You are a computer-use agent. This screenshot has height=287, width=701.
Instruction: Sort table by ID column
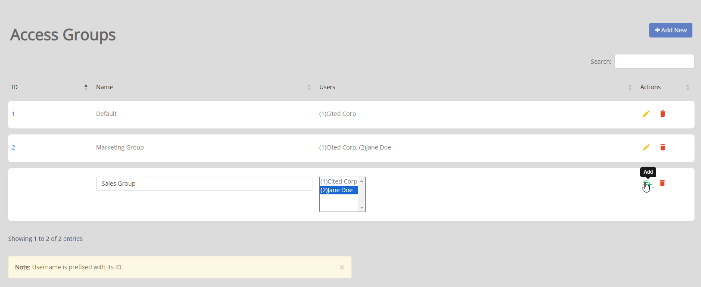pos(49,87)
